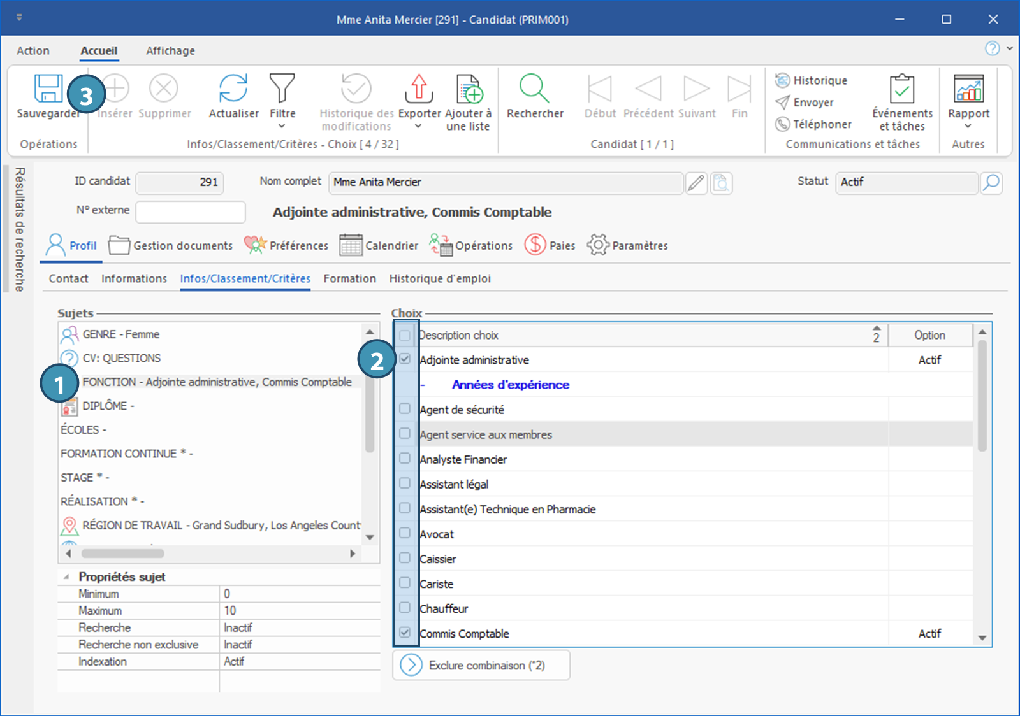Click the N° externe input field

pyautogui.click(x=191, y=212)
